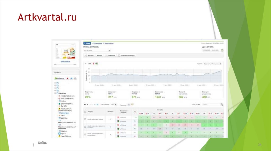Click the Запросов в TOP 3 value 217
The height and width of the screenshot is (151, 271).
[x=111, y=97]
